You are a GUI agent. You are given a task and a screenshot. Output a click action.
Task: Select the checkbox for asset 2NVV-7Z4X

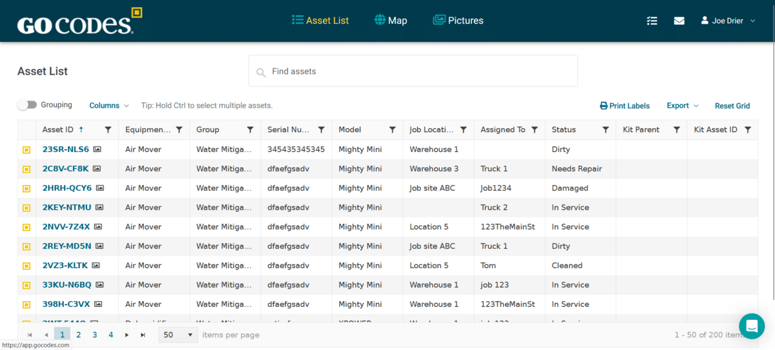point(26,227)
